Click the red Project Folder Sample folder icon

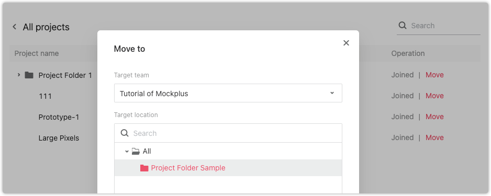[144, 168]
